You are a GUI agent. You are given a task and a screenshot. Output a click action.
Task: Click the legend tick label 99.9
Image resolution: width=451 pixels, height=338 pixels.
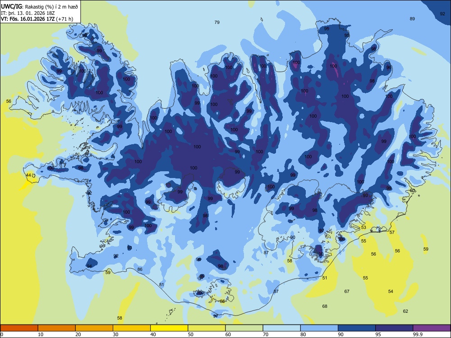[x=418, y=334]
